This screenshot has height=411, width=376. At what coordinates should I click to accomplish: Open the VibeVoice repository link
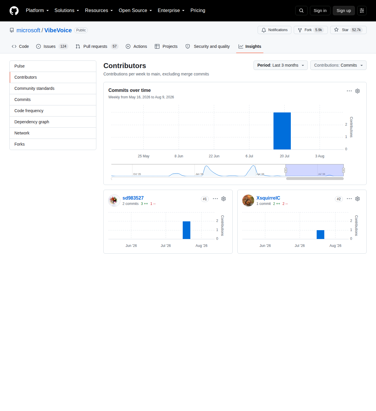(x=58, y=30)
